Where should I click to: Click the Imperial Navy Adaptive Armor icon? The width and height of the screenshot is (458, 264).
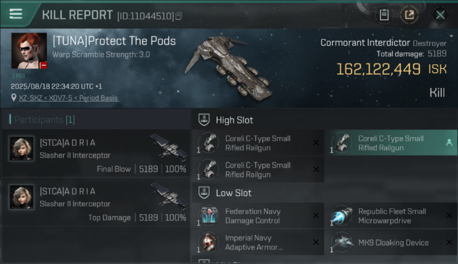tap(209, 242)
